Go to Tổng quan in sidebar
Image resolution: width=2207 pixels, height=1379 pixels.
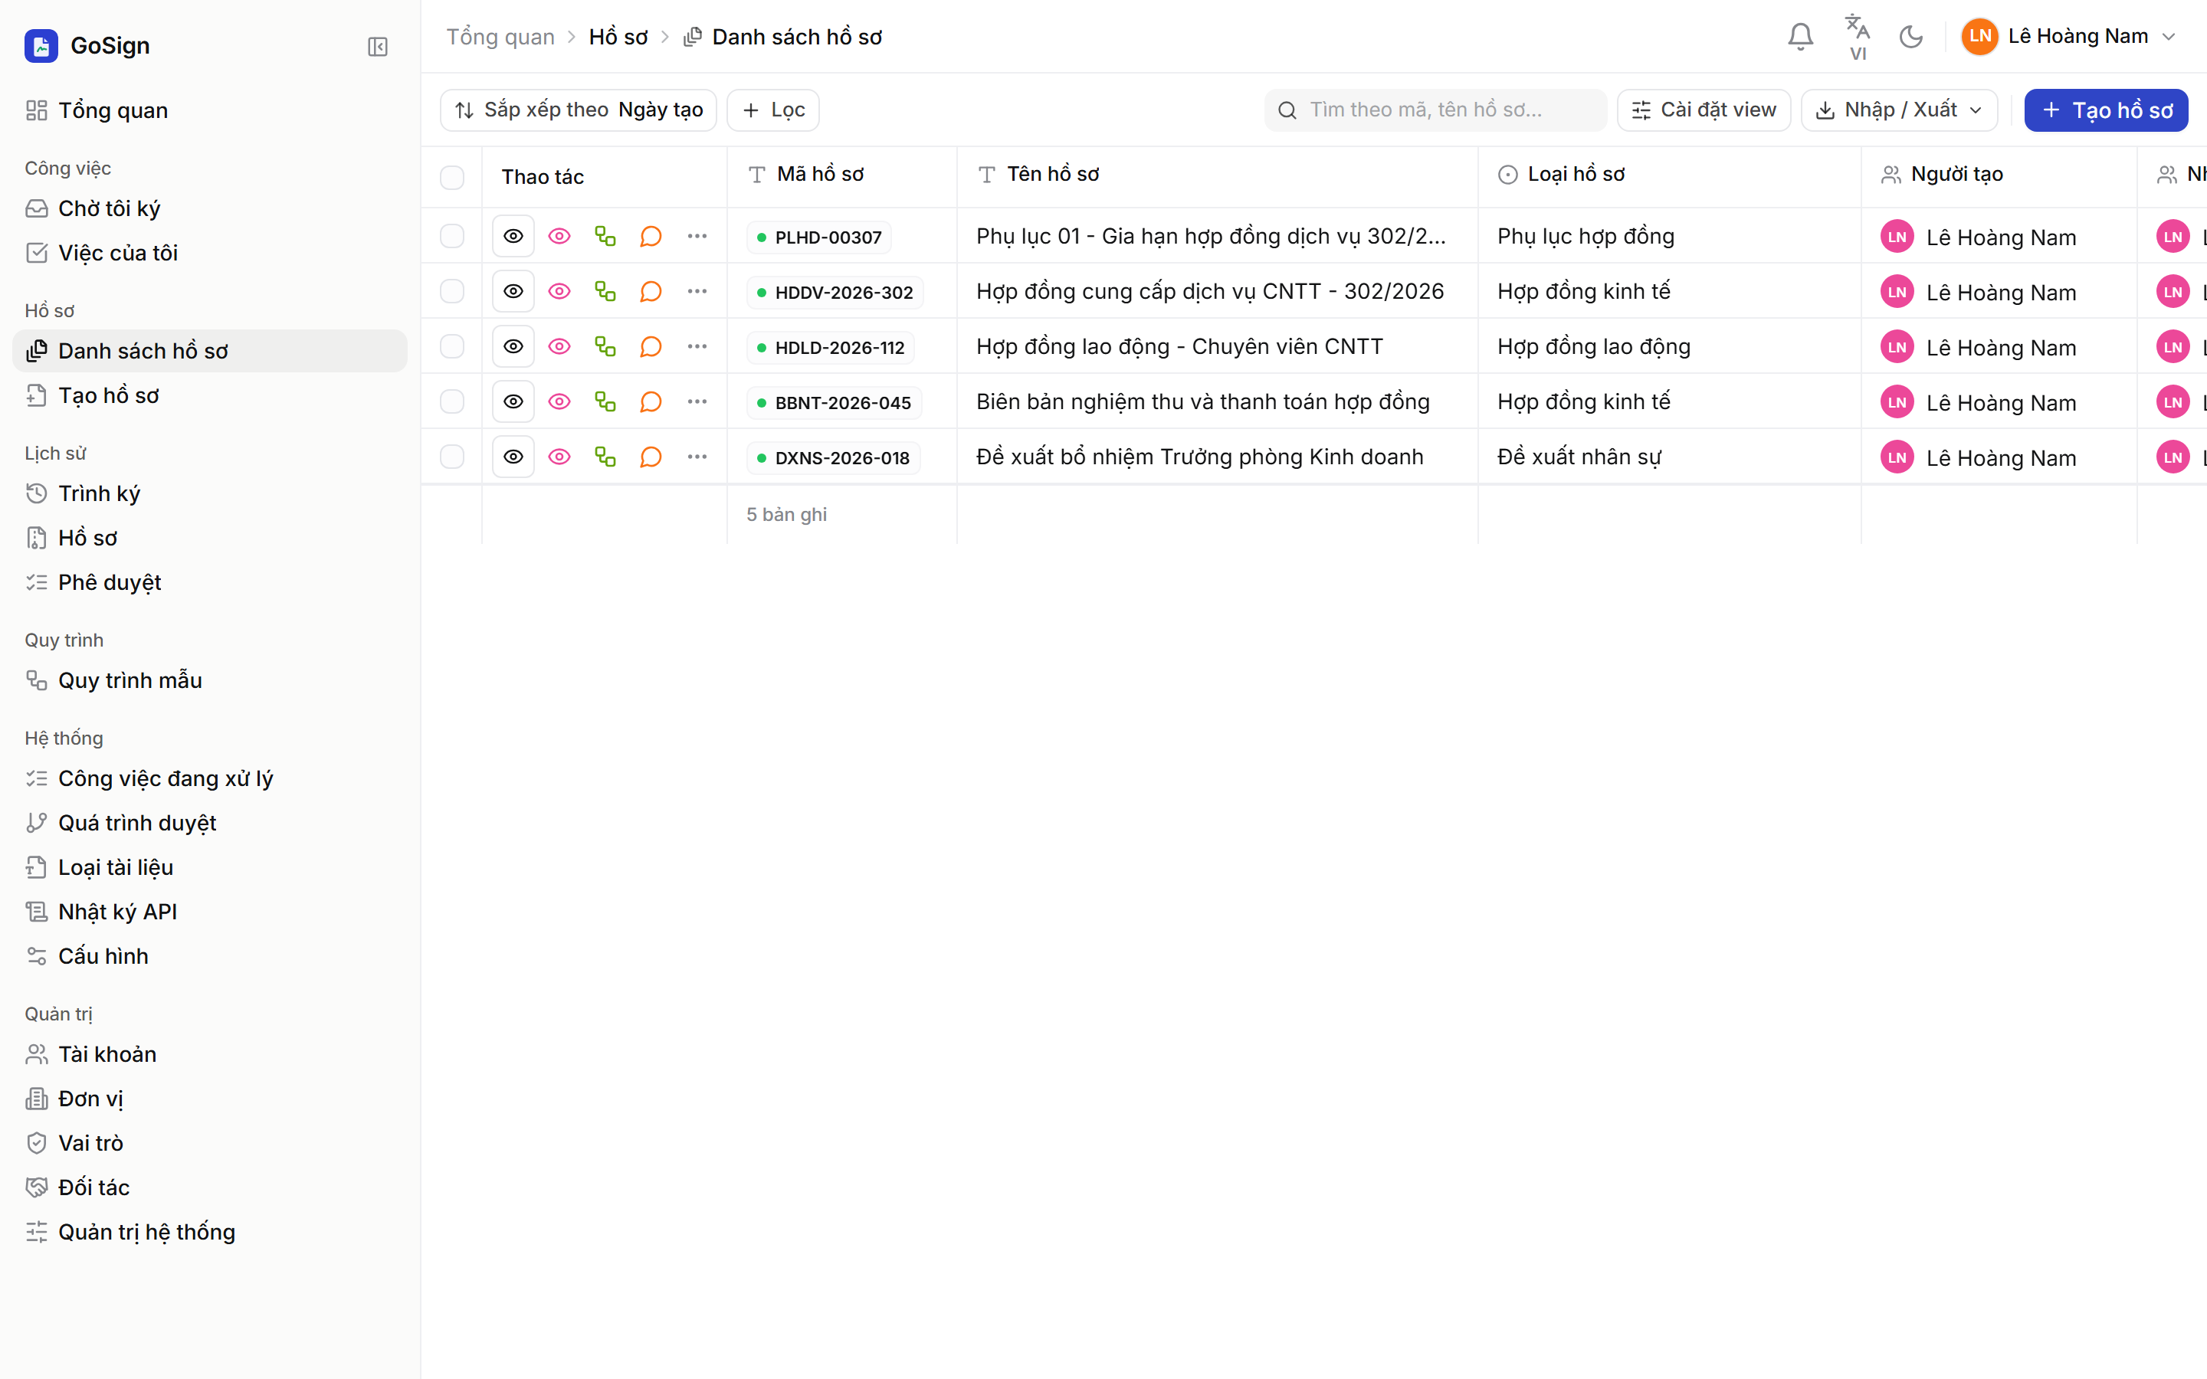[x=210, y=110]
